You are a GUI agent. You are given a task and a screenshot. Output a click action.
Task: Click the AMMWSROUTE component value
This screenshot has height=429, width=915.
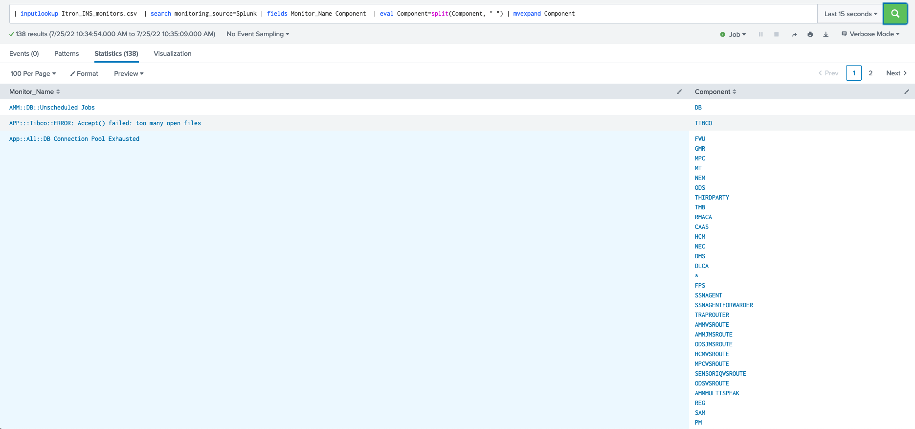click(712, 324)
